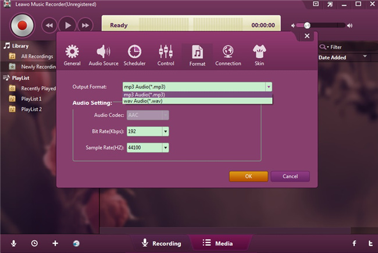Switch to the Recording tab
The image size is (378, 253).
point(161,243)
